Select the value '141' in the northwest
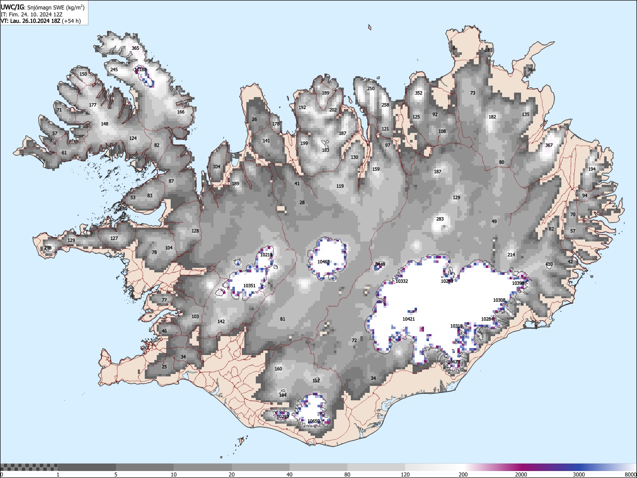 pyautogui.click(x=266, y=141)
